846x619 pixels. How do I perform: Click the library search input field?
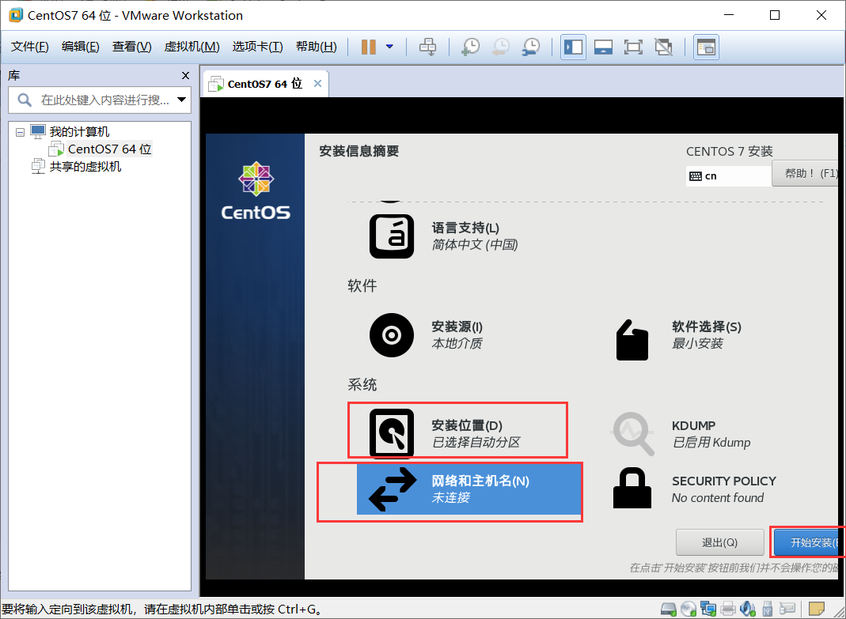click(x=100, y=100)
